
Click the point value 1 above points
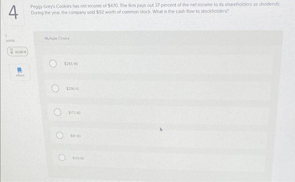coord(6,36)
